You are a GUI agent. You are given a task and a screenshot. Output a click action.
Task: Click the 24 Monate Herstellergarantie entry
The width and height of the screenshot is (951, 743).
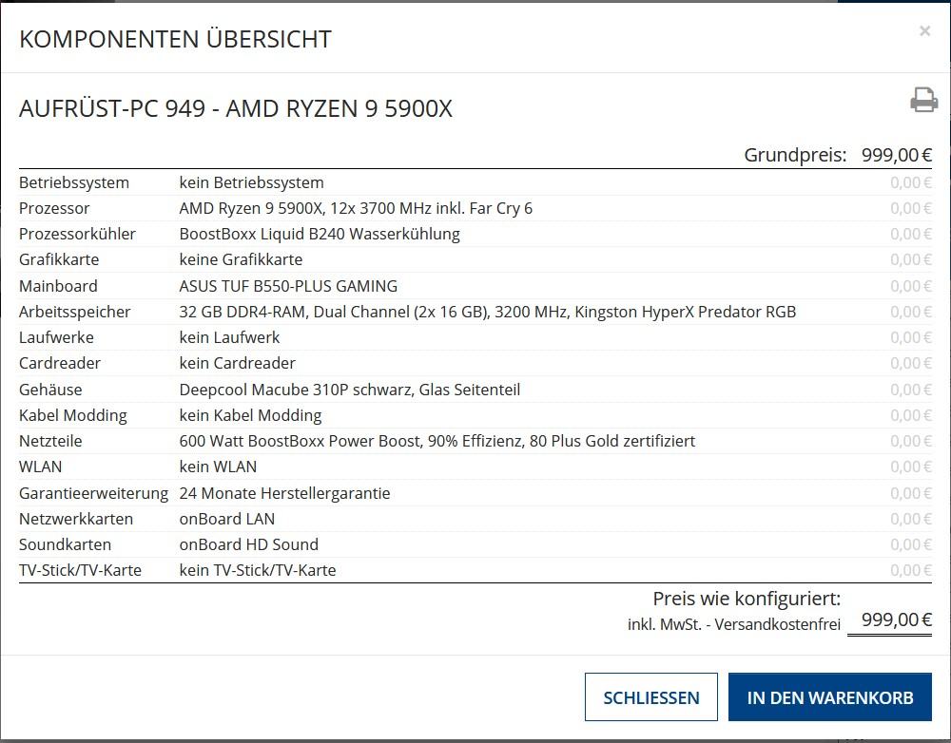tap(284, 493)
